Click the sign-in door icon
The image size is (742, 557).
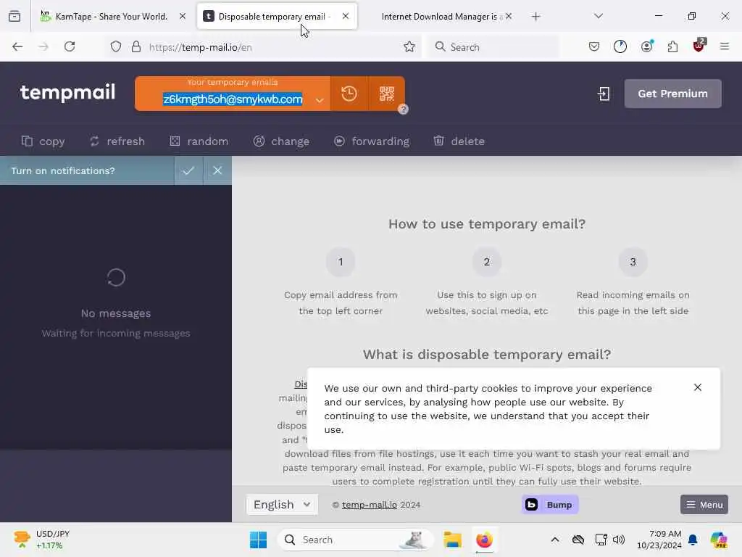604,94
